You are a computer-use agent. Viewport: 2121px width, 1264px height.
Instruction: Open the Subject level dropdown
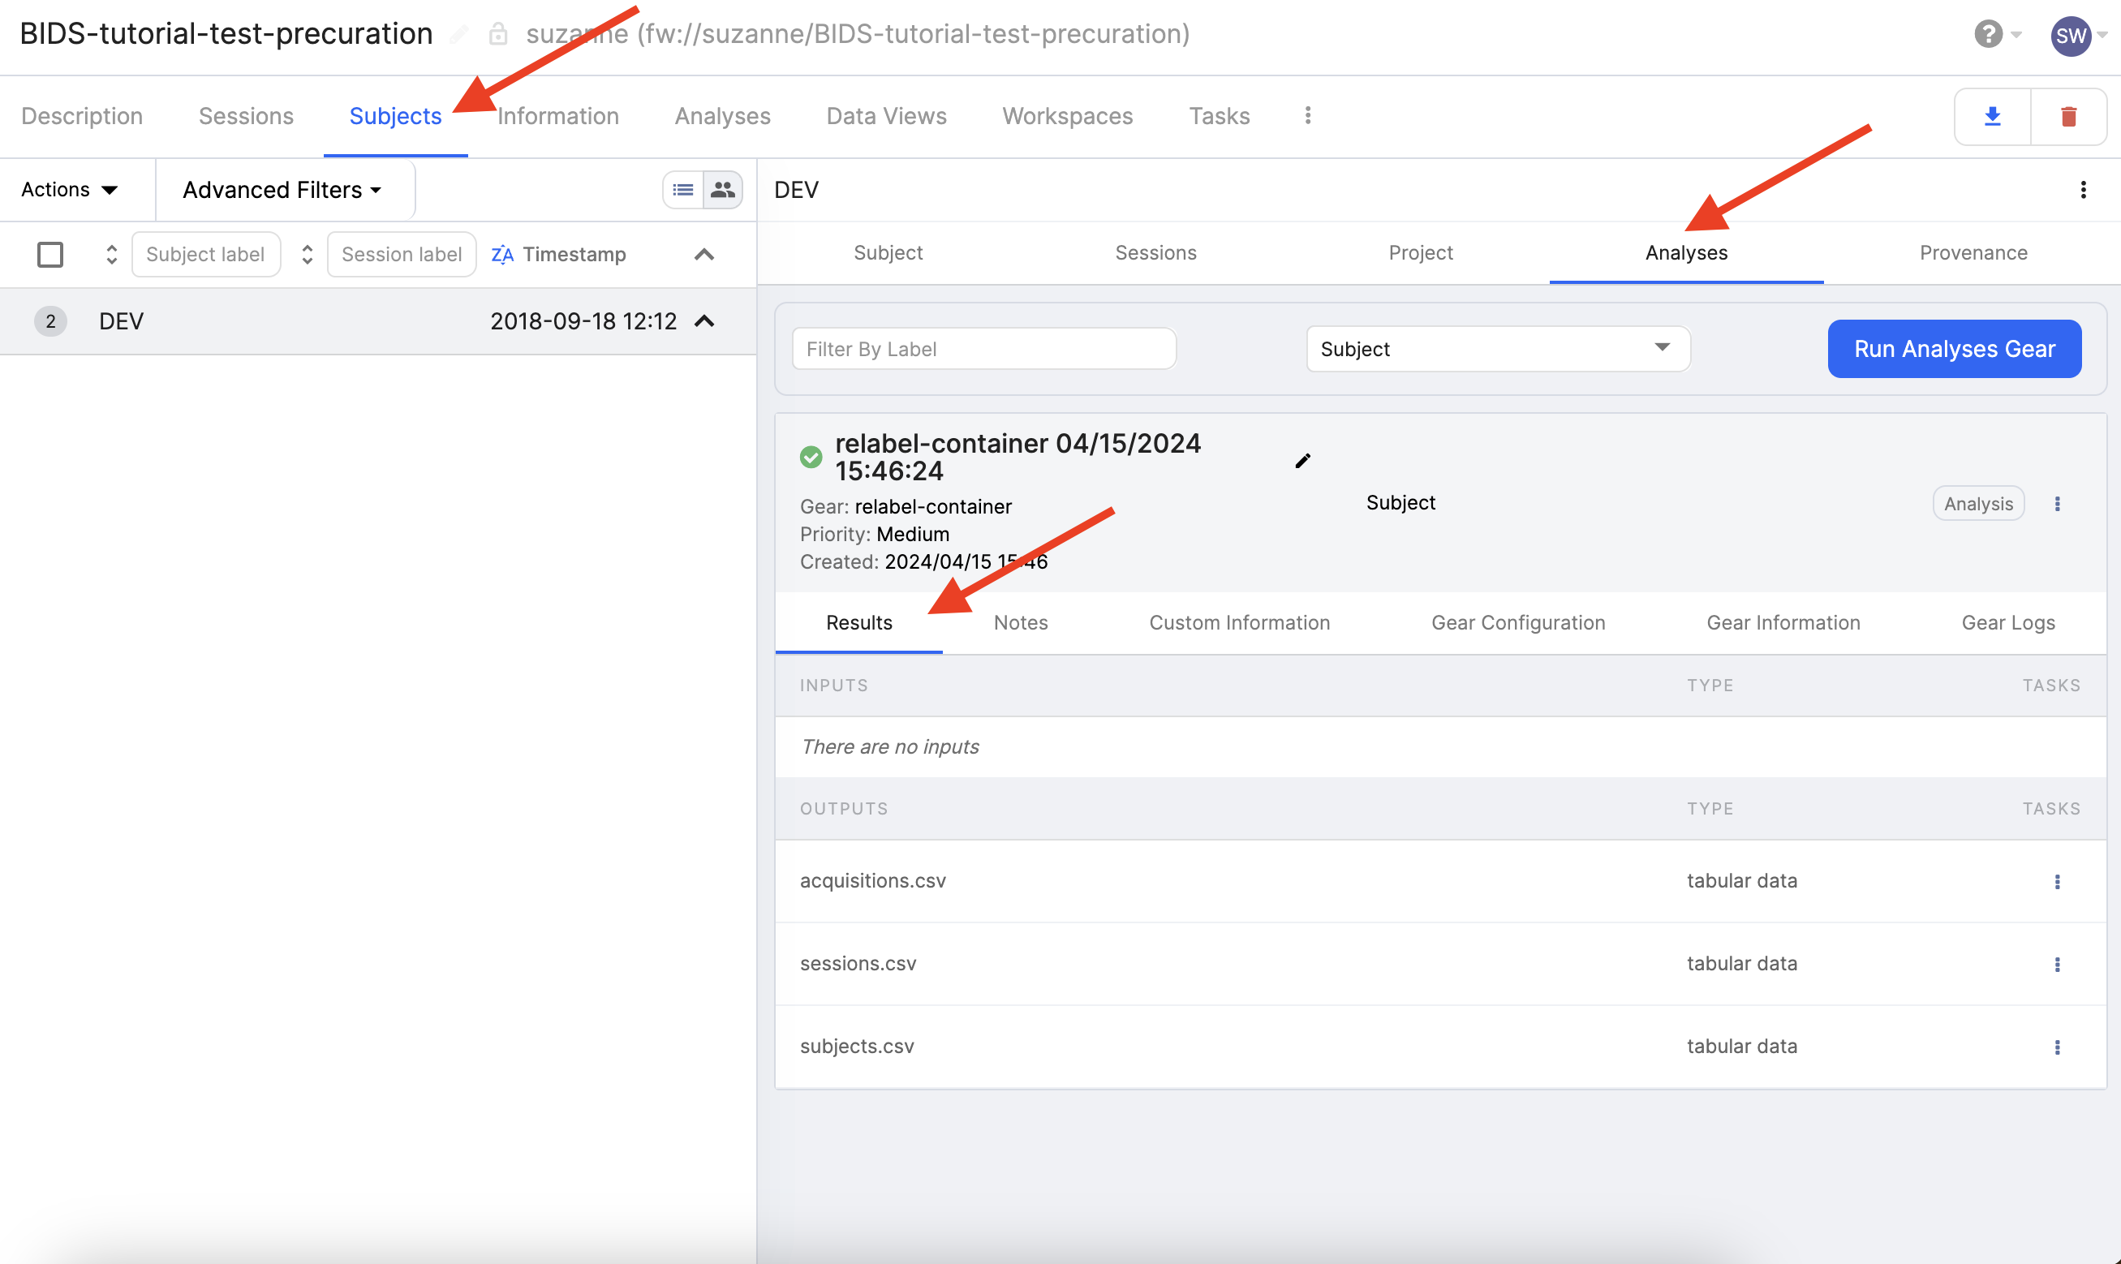click(1498, 349)
